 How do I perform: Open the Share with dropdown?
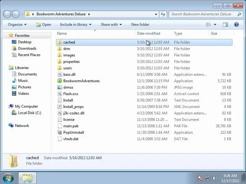click(x=111, y=25)
